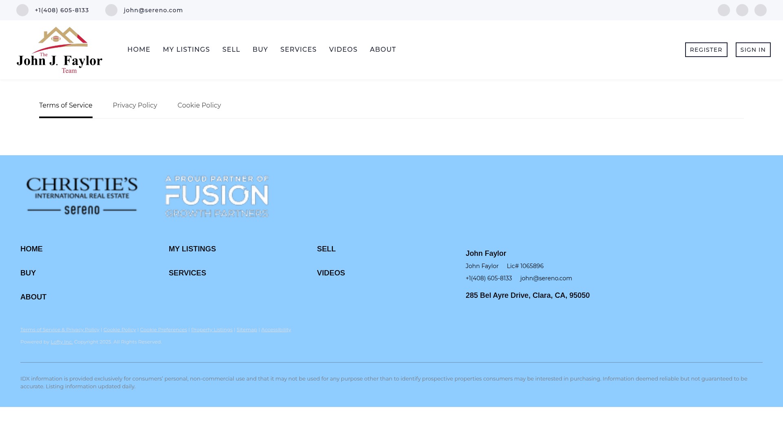Go to ABOUT in the footer
This screenshot has width=783, height=440.
click(x=33, y=297)
